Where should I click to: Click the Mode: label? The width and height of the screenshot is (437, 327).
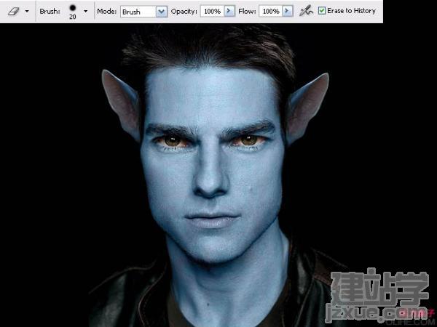(x=107, y=12)
